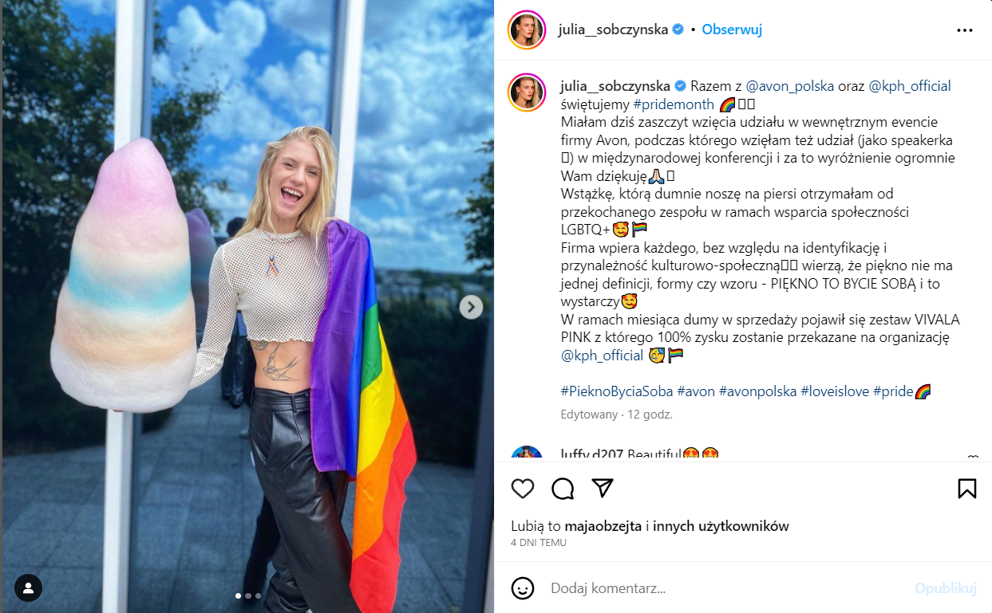Like the post with the heart icon
Image resolution: width=992 pixels, height=613 pixels.
pos(523,488)
